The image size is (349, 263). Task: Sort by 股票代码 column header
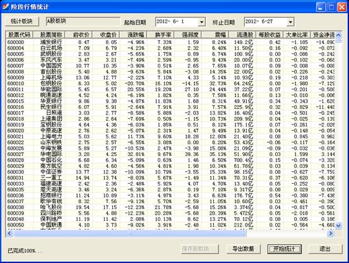click(20, 35)
